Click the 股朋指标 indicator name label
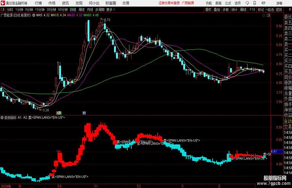Viewport: 292px width, 188px height. click(11, 118)
